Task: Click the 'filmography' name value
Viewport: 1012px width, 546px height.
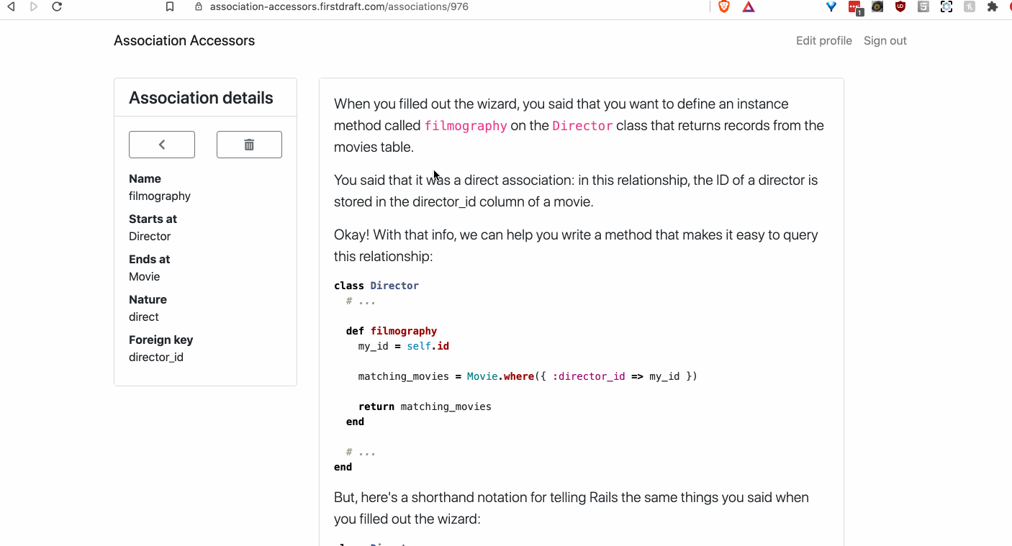Action: tap(160, 196)
